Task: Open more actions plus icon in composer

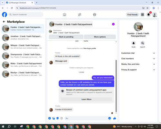Action: pos(50,118)
